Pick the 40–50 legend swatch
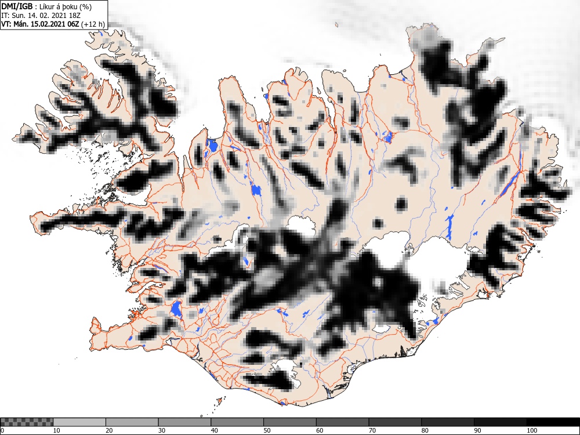Screen dimensions: 580x435 pyautogui.click(x=237, y=422)
